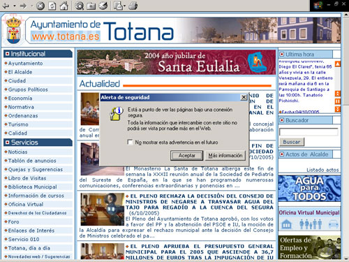The width and height of the screenshot is (349, 262).
Task: Open the History clock toolbar icon
Action: click(103, 6)
